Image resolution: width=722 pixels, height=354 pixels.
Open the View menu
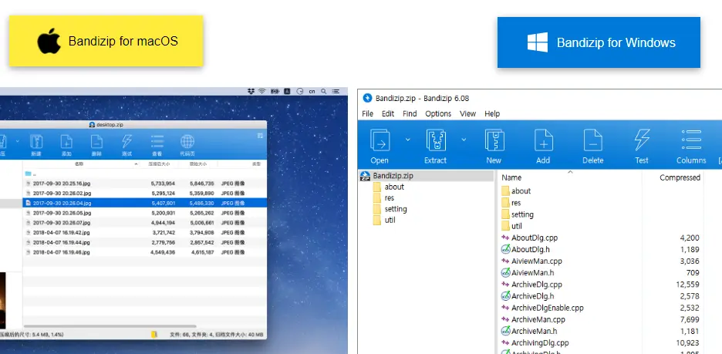[467, 113]
